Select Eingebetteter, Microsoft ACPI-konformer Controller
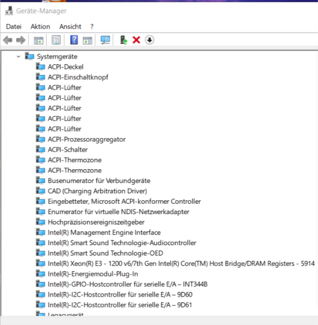 124,202
